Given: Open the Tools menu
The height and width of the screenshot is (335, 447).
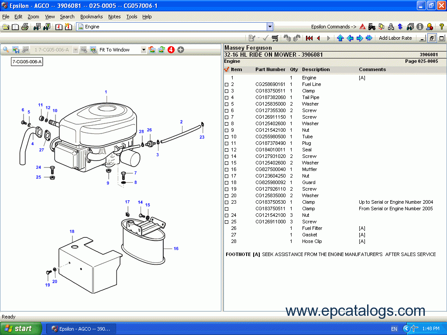Looking at the screenshot, I should tap(131, 17).
